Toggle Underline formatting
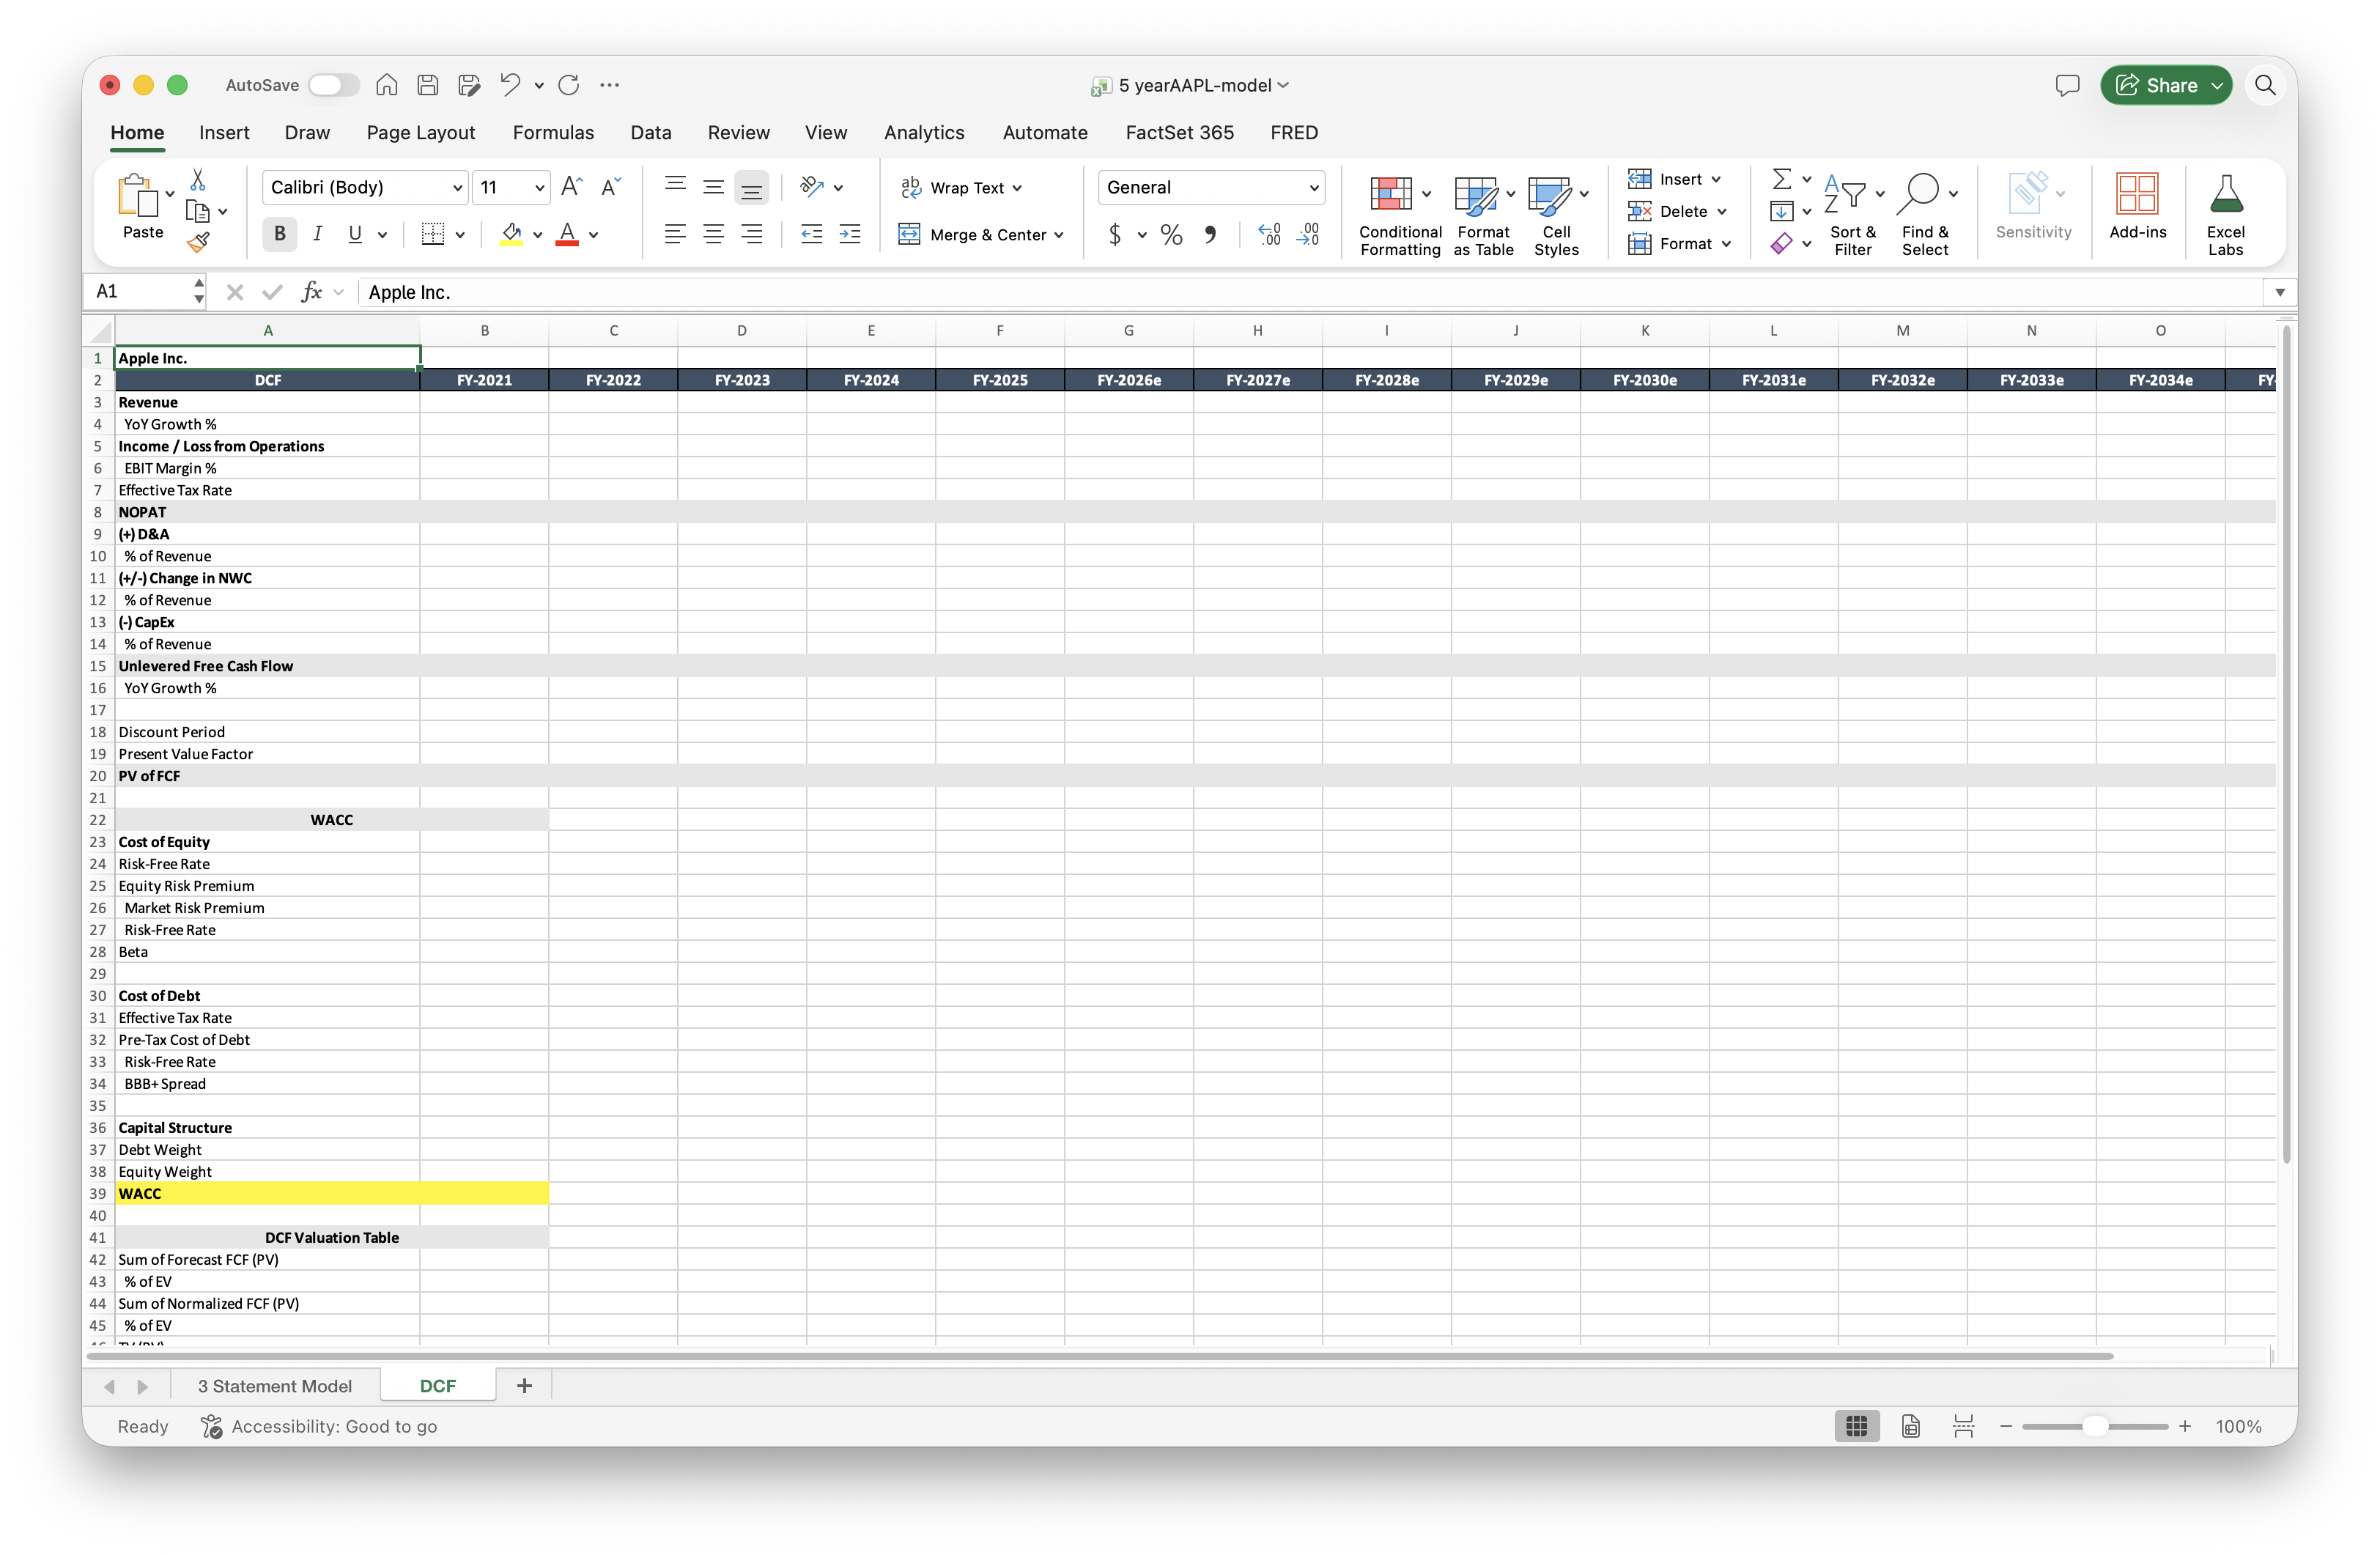Image resolution: width=2380 pixels, height=1555 pixels. (x=355, y=234)
